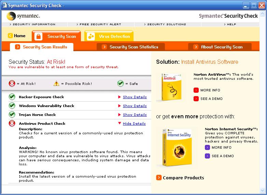This screenshot has height=195, width=267.
Task: Click the Symantec logo
Action: pos(23,16)
